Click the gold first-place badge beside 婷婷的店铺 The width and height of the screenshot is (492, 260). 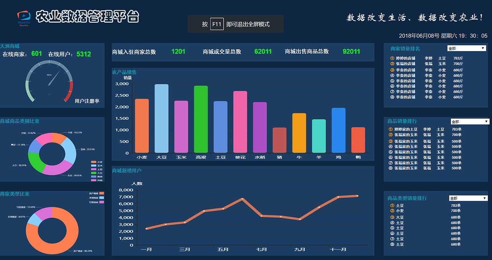tap(392, 58)
